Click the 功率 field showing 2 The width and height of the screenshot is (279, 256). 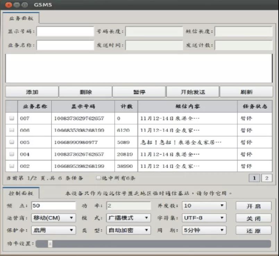click(128, 206)
